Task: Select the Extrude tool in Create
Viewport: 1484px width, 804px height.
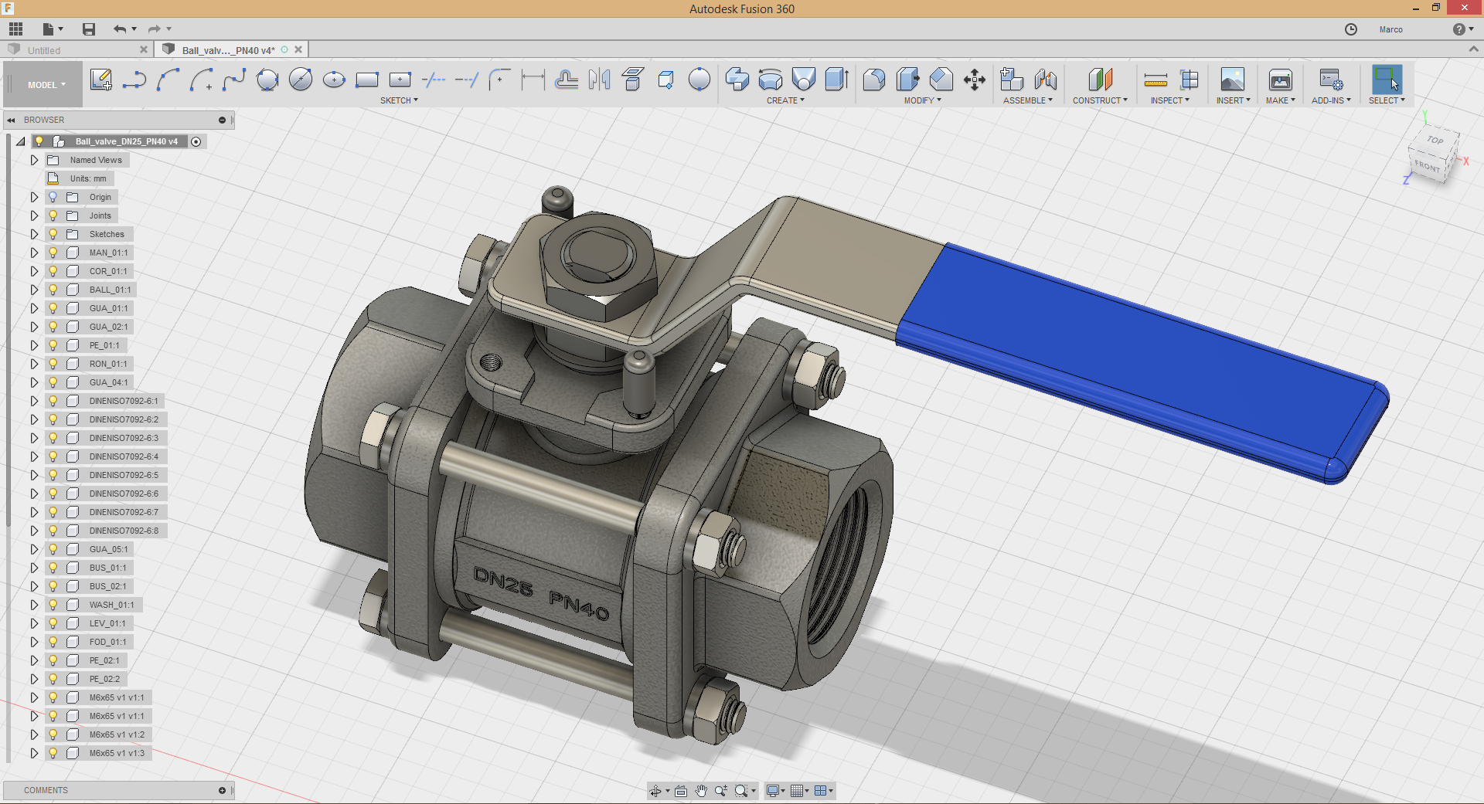Action: tap(737, 80)
